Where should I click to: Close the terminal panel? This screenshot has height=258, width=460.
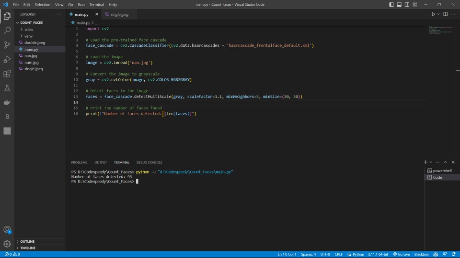coord(453,162)
